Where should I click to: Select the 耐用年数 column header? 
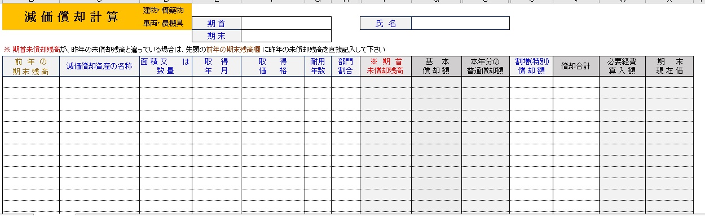(318, 66)
